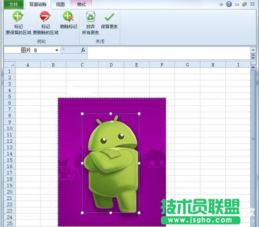Keep changes with the green checkmark

[x=109, y=17]
